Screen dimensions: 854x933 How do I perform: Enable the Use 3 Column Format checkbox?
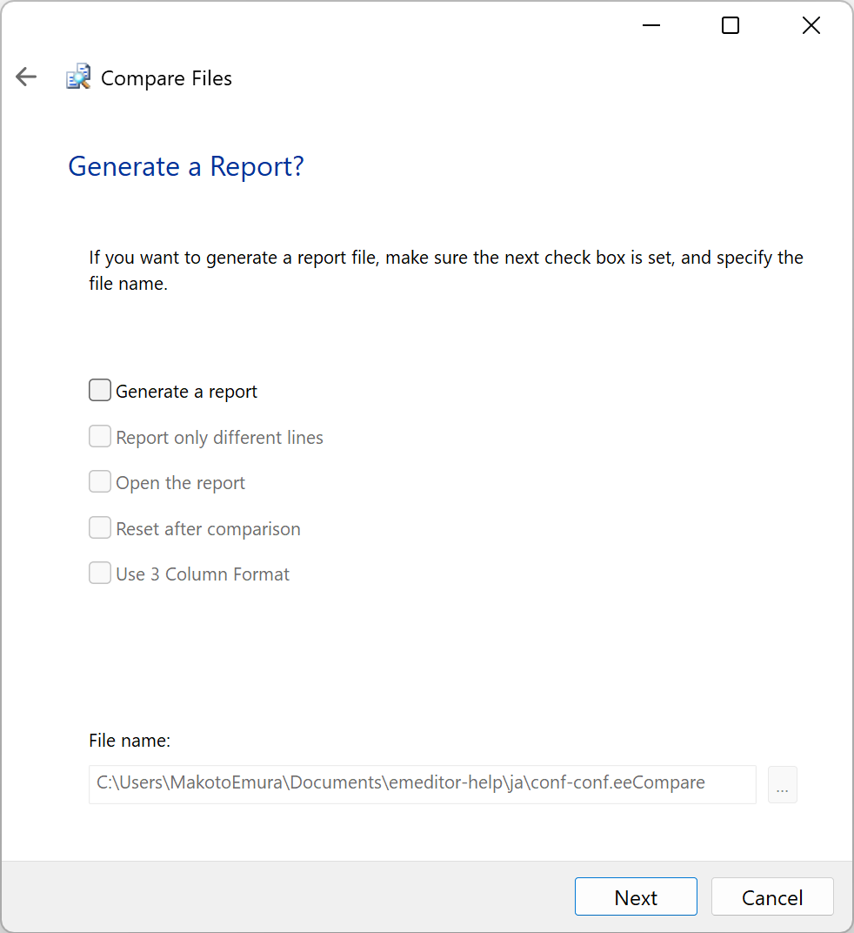point(100,573)
